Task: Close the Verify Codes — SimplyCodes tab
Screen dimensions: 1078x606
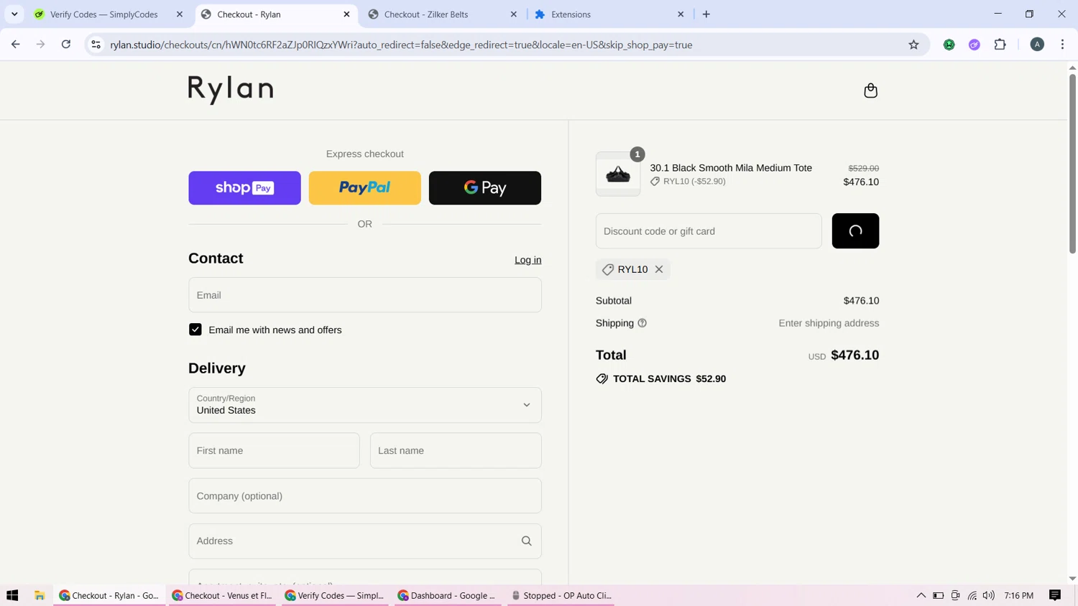Action: point(180,14)
